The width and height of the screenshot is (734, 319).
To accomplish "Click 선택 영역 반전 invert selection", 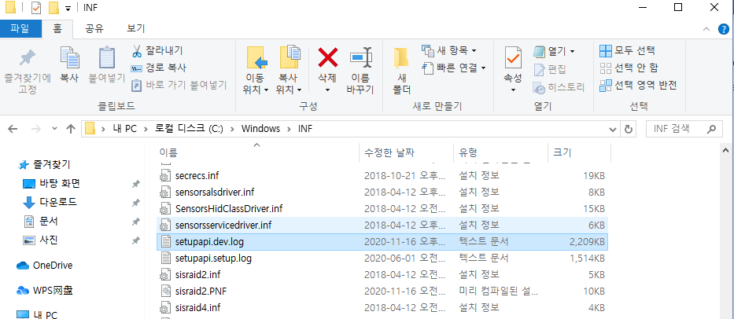I will (x=638, y=85).
